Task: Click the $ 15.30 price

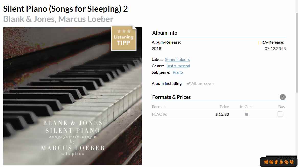Action: pos(222,114)
